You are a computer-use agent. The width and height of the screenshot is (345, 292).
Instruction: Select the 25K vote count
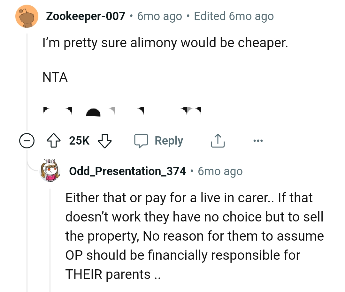79,140
